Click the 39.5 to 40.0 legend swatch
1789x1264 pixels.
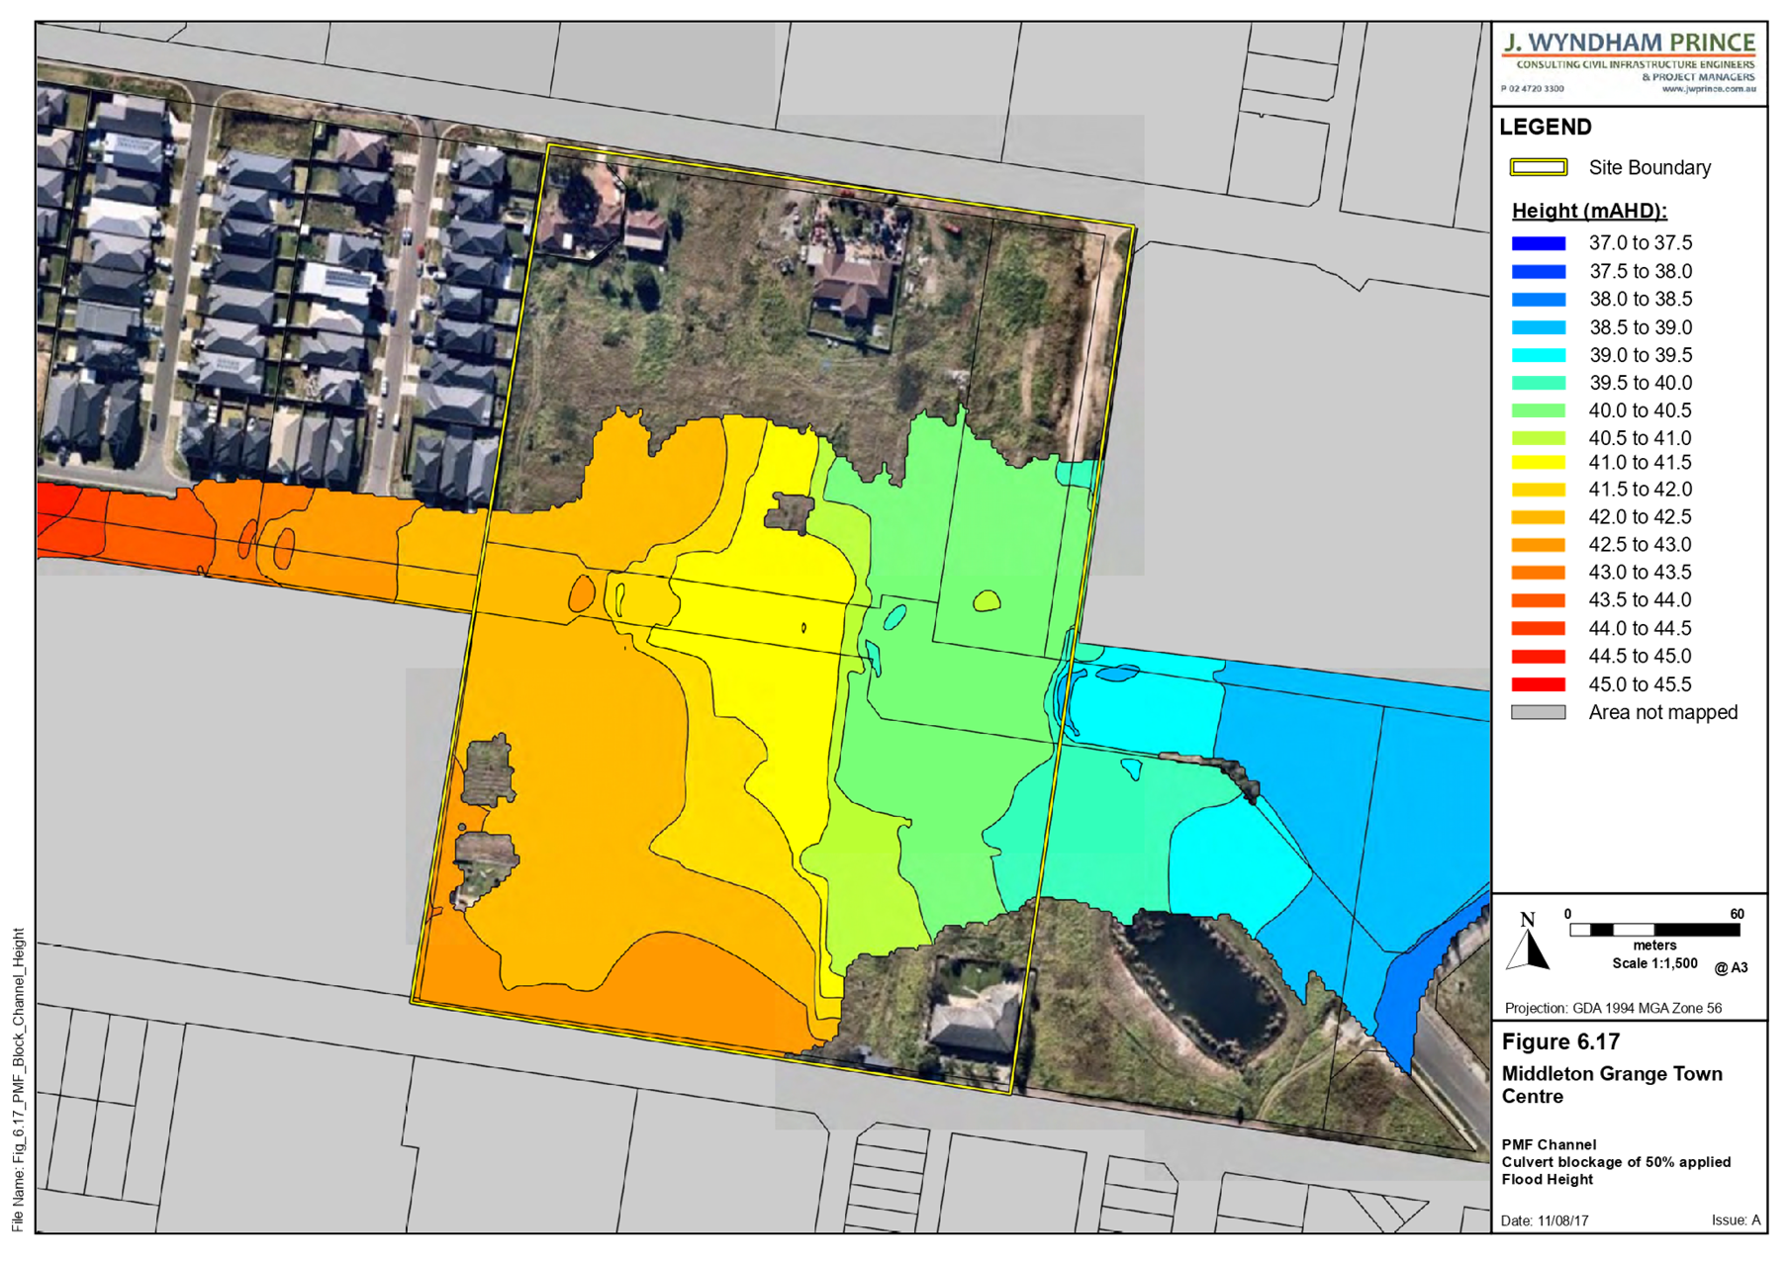tap(1538, 383)
